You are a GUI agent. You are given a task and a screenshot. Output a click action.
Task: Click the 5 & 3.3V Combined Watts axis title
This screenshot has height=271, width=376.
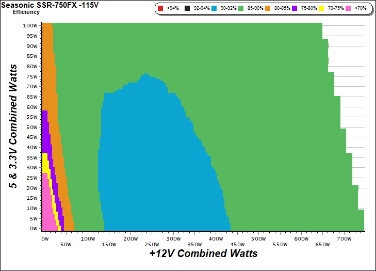point(15,126)
